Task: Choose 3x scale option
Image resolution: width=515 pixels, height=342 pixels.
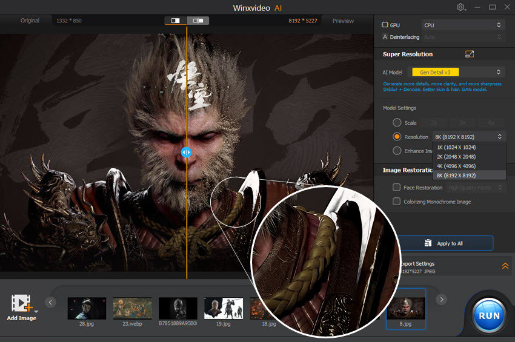Action: [462, 122]
